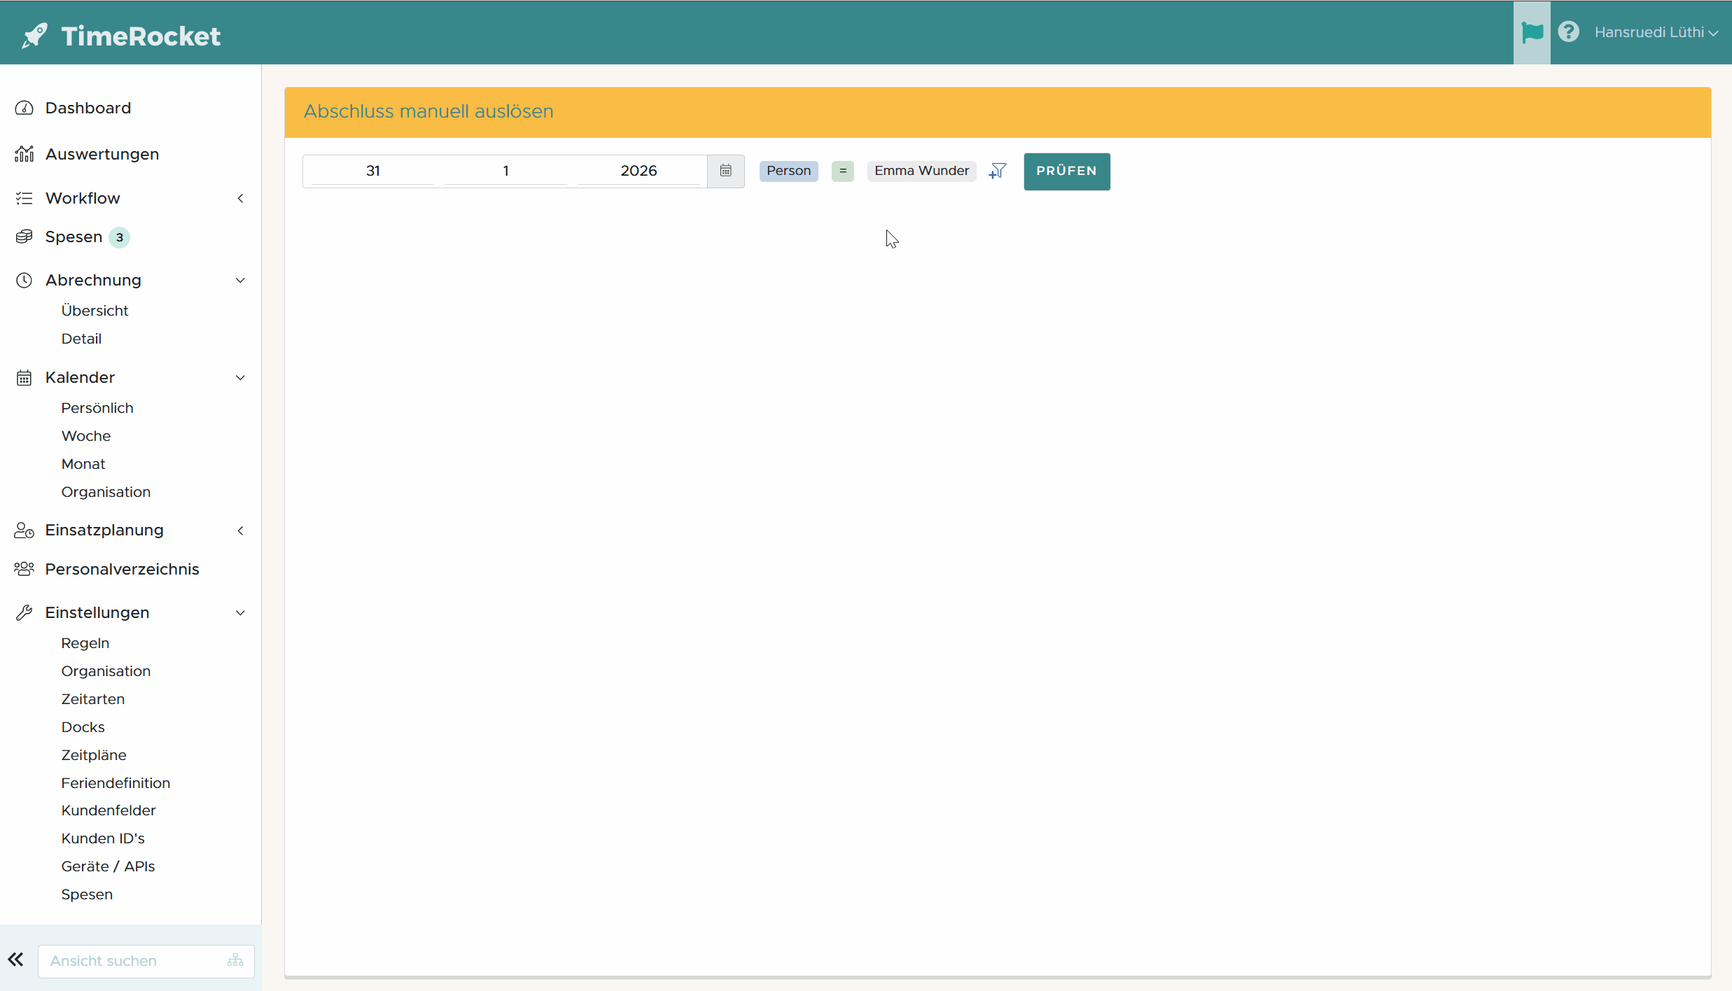Open Dashboard from the sidebar
The width and height of the screenshot is (1732, 991).
88,108
